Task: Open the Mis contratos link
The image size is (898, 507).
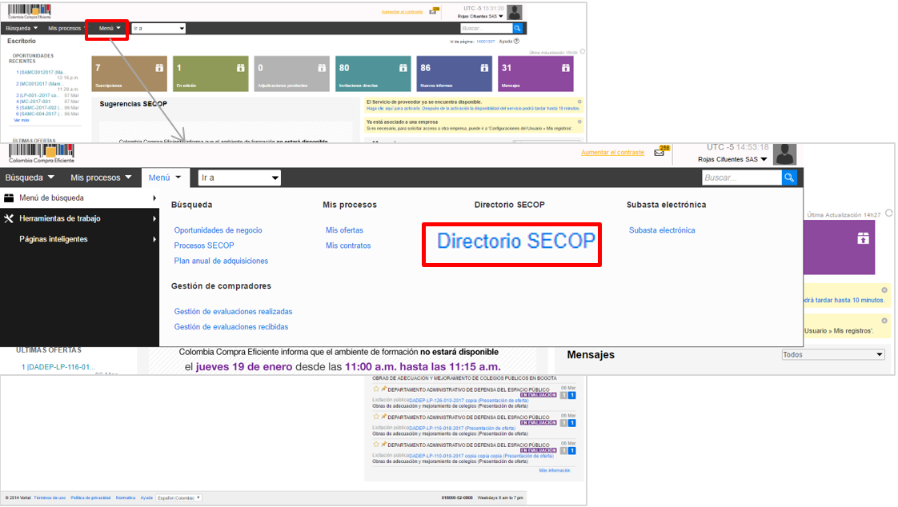Action: click(x=348, y=246)
